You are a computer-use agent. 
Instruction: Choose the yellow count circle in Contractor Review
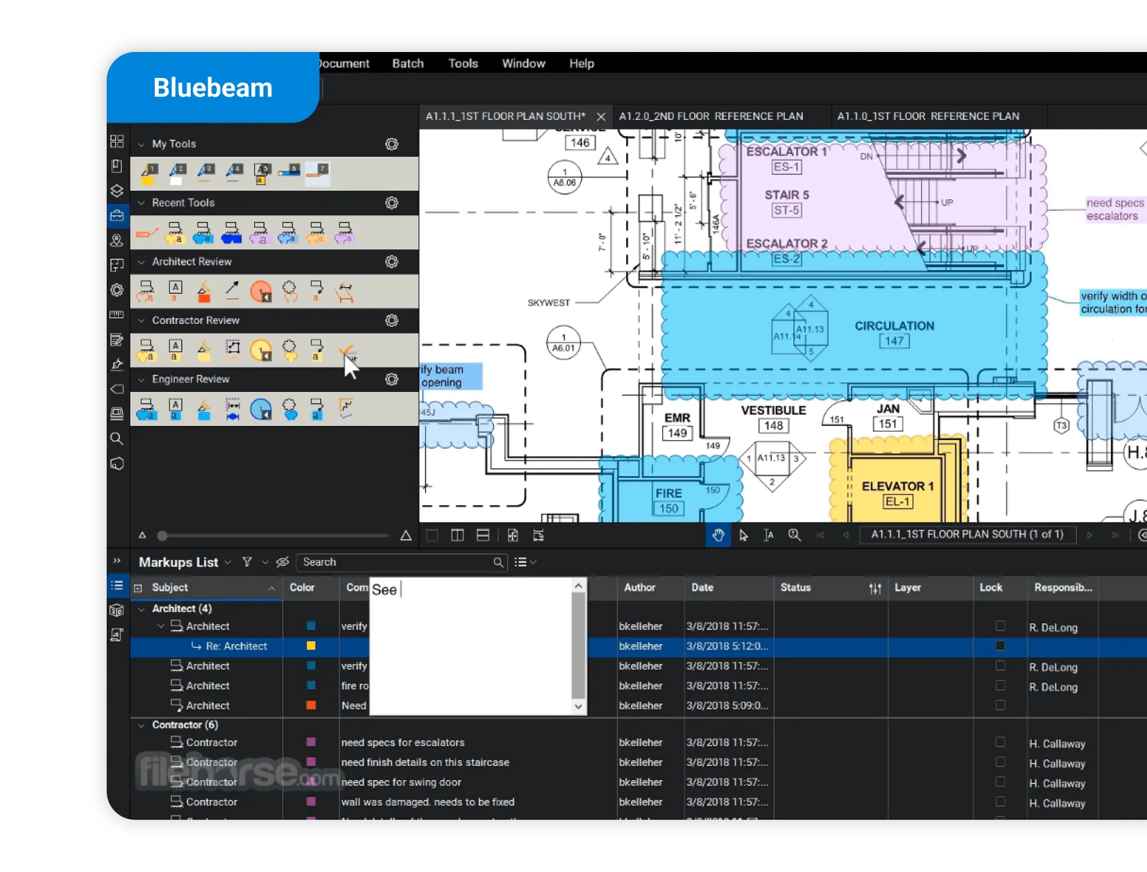261,349
